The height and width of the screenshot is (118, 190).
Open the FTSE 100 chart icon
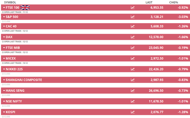pyautogui.click(x=133, y=8)
